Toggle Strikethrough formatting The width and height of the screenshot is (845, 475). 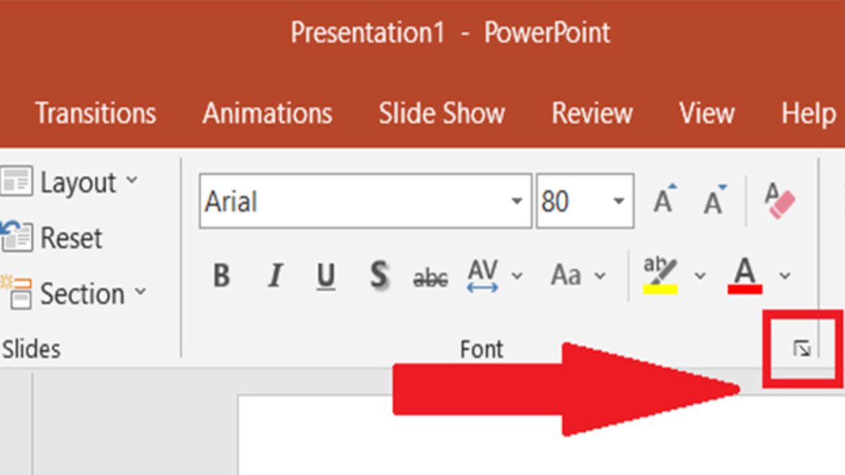point(430,279)
